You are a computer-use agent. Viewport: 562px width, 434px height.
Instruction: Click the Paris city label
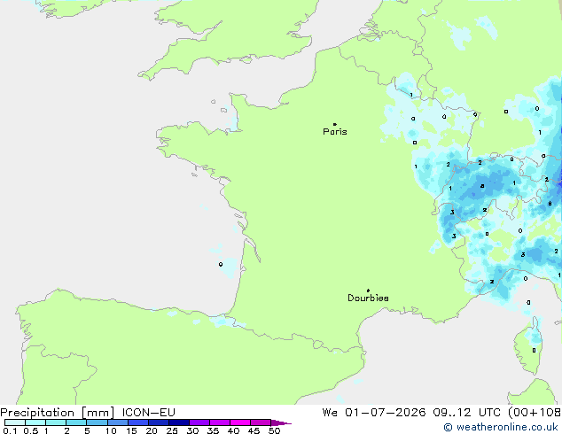click(335, 132)
